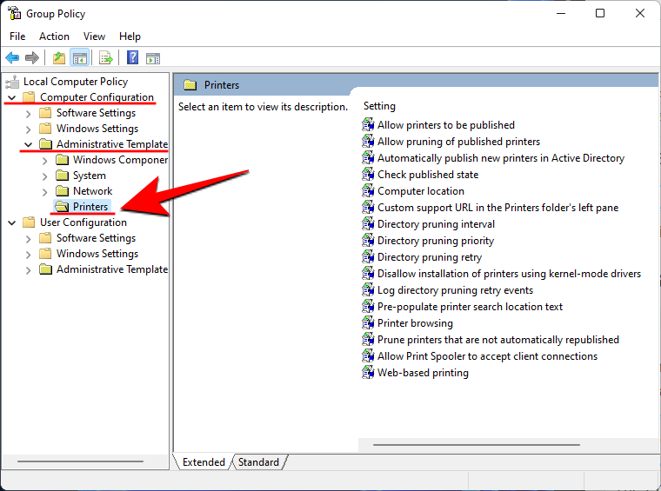Expand the Network node
The width and height of the screenshot is (661, 491).
click(x=44, y=192)
